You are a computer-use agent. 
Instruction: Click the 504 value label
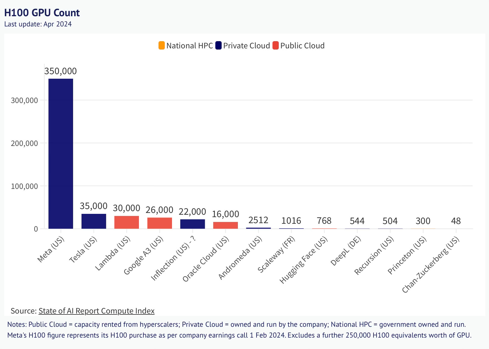point(390,221)
